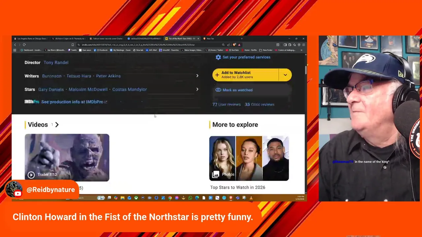The height and width of the screenshot is (237, 422).
Task: Open the apps grid in bookmarks bar
Action: pyautogui.click(x=15, y=50)
